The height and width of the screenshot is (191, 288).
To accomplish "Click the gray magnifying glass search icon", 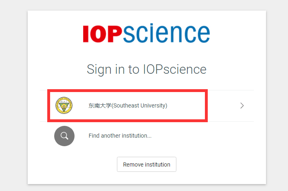I will [x=64, y=136].
